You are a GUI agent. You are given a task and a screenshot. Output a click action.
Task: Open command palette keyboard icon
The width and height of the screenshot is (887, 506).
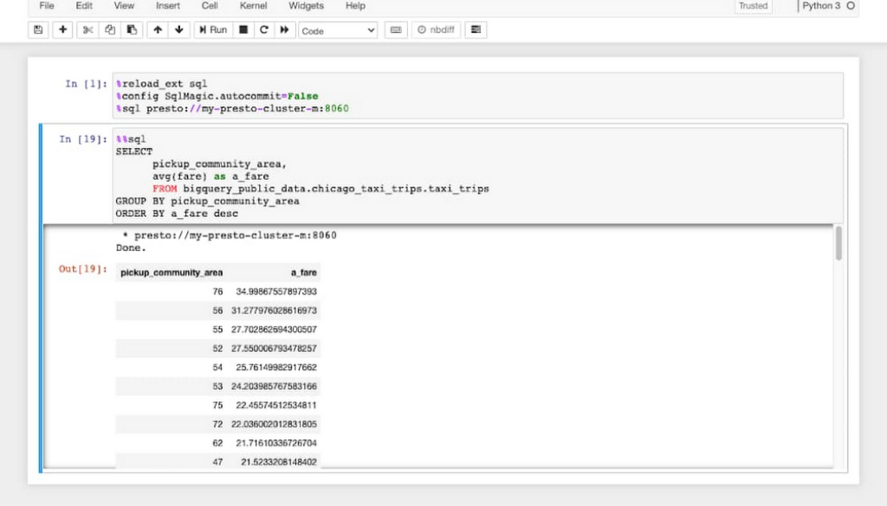[x=396, y=30]
